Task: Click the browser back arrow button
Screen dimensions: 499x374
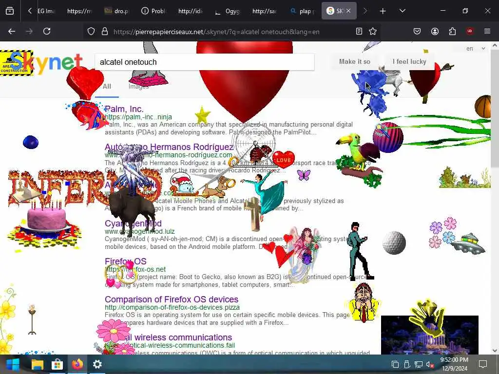Action: [12, 31]
